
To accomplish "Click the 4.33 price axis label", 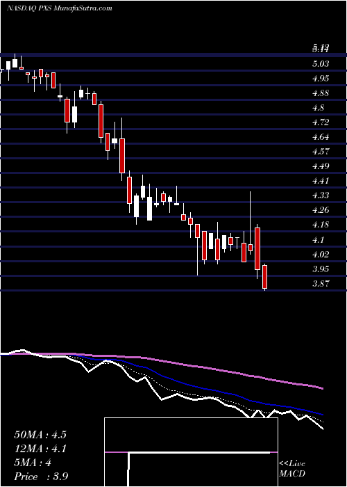I will [321, 195].
